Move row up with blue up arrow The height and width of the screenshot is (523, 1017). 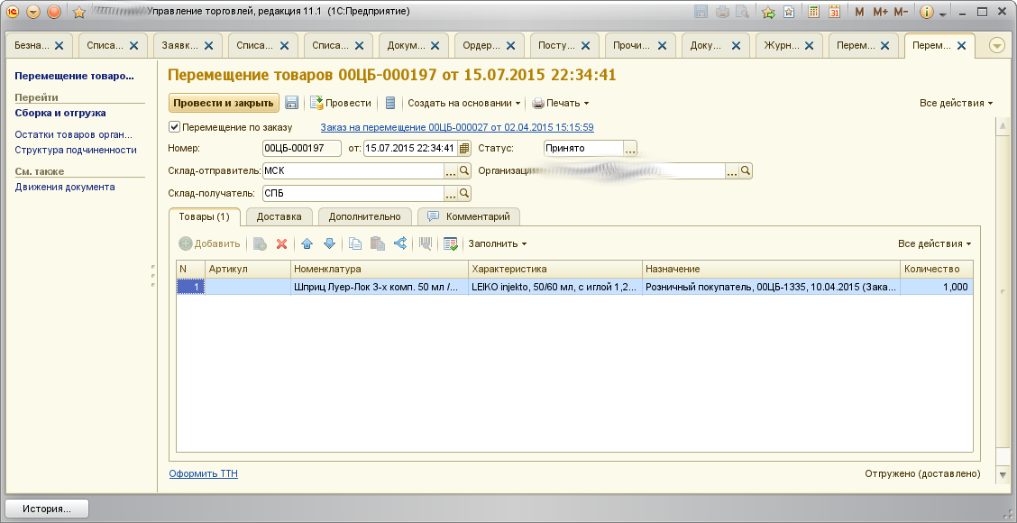point(307,243)
